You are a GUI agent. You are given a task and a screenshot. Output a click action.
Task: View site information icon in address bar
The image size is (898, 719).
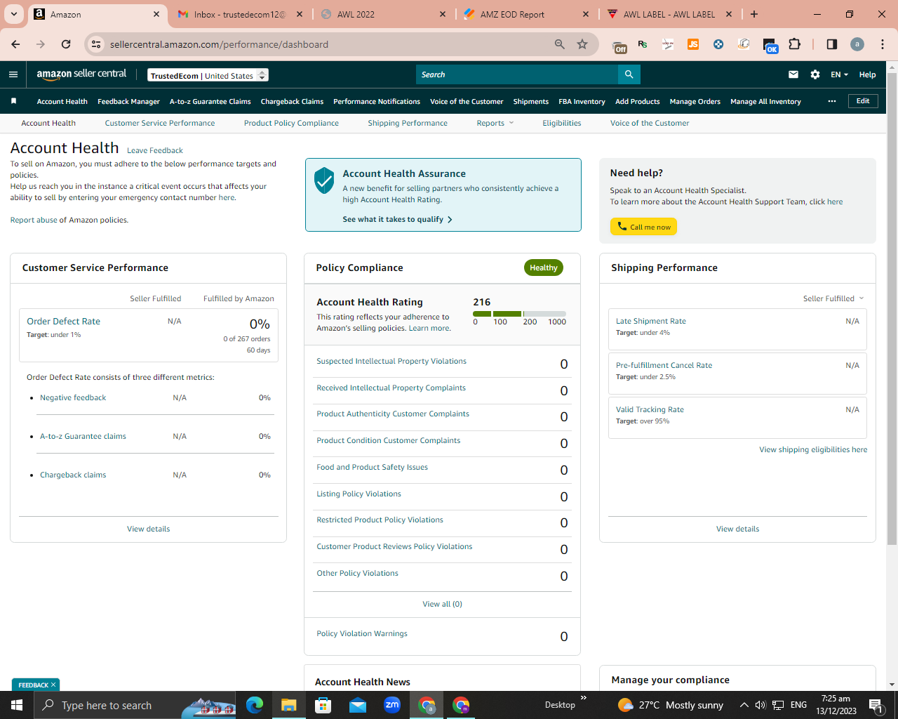(97, 44)
